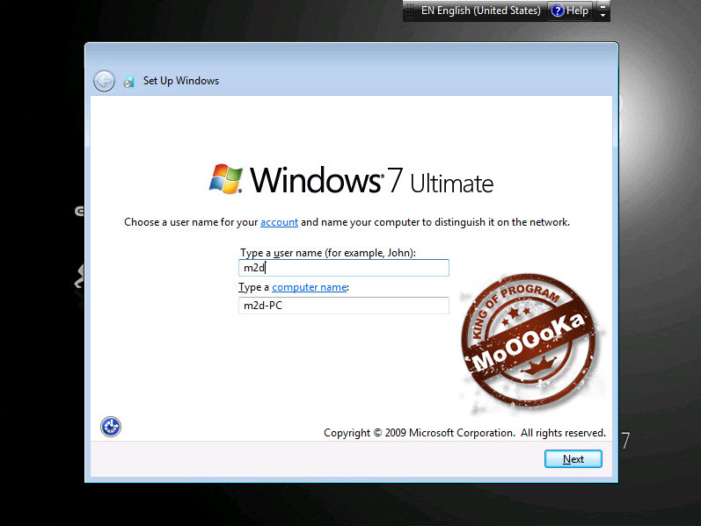Click the 'Type a user name' label
This screenshot has height=526, width=701.
click(328, 253)
